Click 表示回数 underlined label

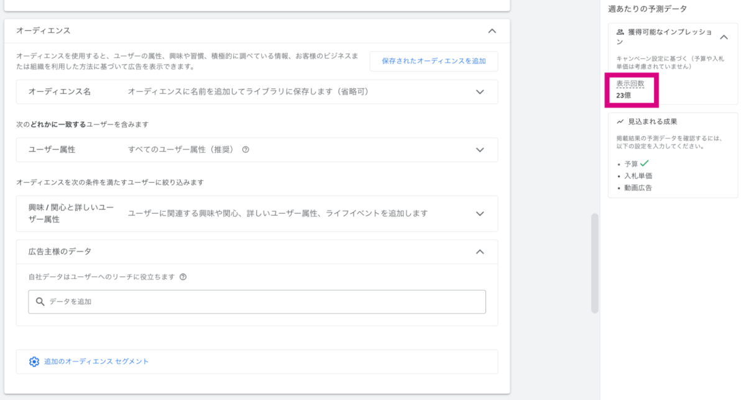(630, 84)
